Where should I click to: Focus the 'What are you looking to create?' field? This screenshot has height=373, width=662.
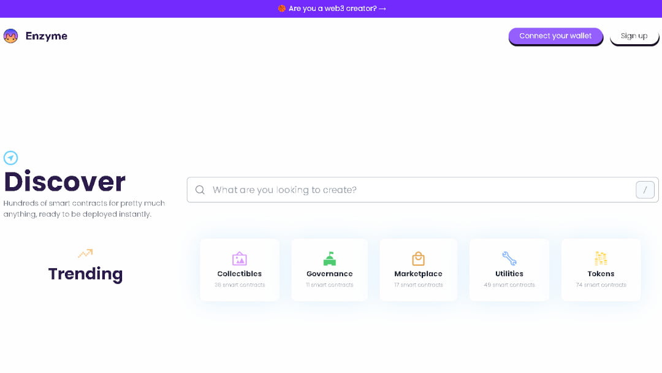(417, 190)
